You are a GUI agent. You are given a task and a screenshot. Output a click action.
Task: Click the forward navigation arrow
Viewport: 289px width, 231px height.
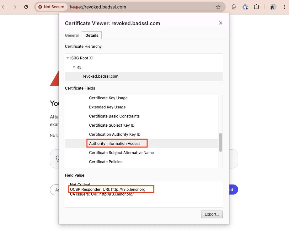[15, 7]
